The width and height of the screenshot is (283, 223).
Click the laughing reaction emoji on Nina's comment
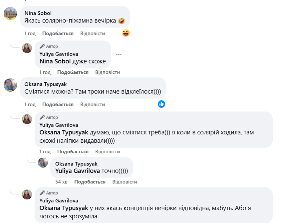pyautogui.click(x=126, y=33)
